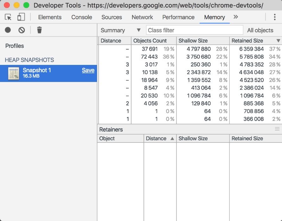The width and height of the screenshot is (282, 221).
Task: Select the row with 18 964 objects
Action: (190, 80)
